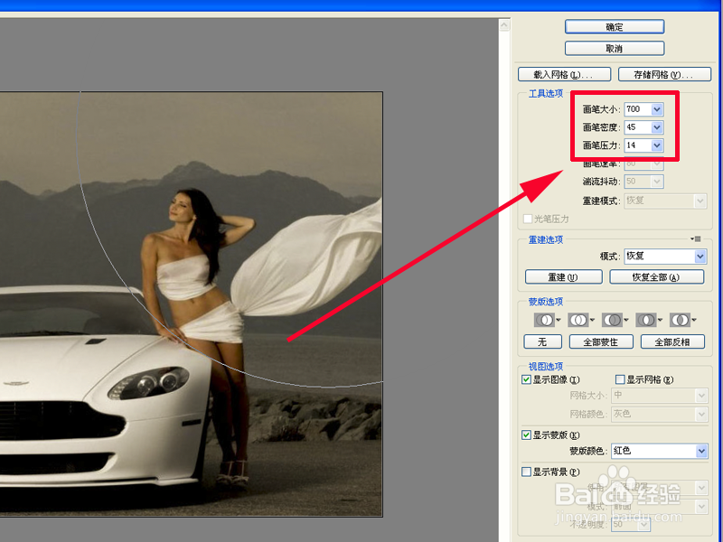Click the 重建(U) button
This screenshot has width=723, height=542.
(x=563, y=277)
